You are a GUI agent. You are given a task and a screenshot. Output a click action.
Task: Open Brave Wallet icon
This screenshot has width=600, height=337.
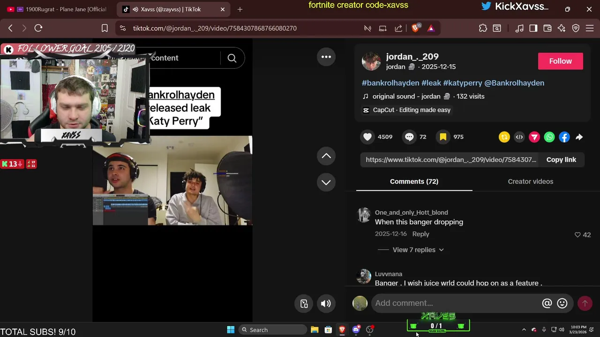547,29
